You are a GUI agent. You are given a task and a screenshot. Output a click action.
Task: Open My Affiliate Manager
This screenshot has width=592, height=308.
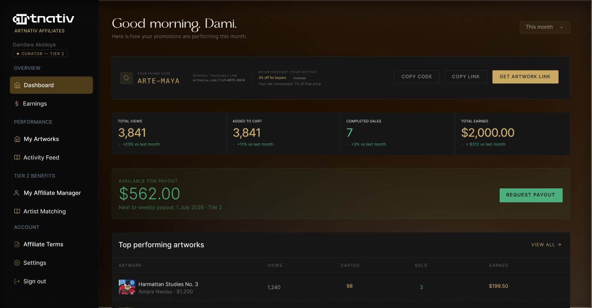51,193
